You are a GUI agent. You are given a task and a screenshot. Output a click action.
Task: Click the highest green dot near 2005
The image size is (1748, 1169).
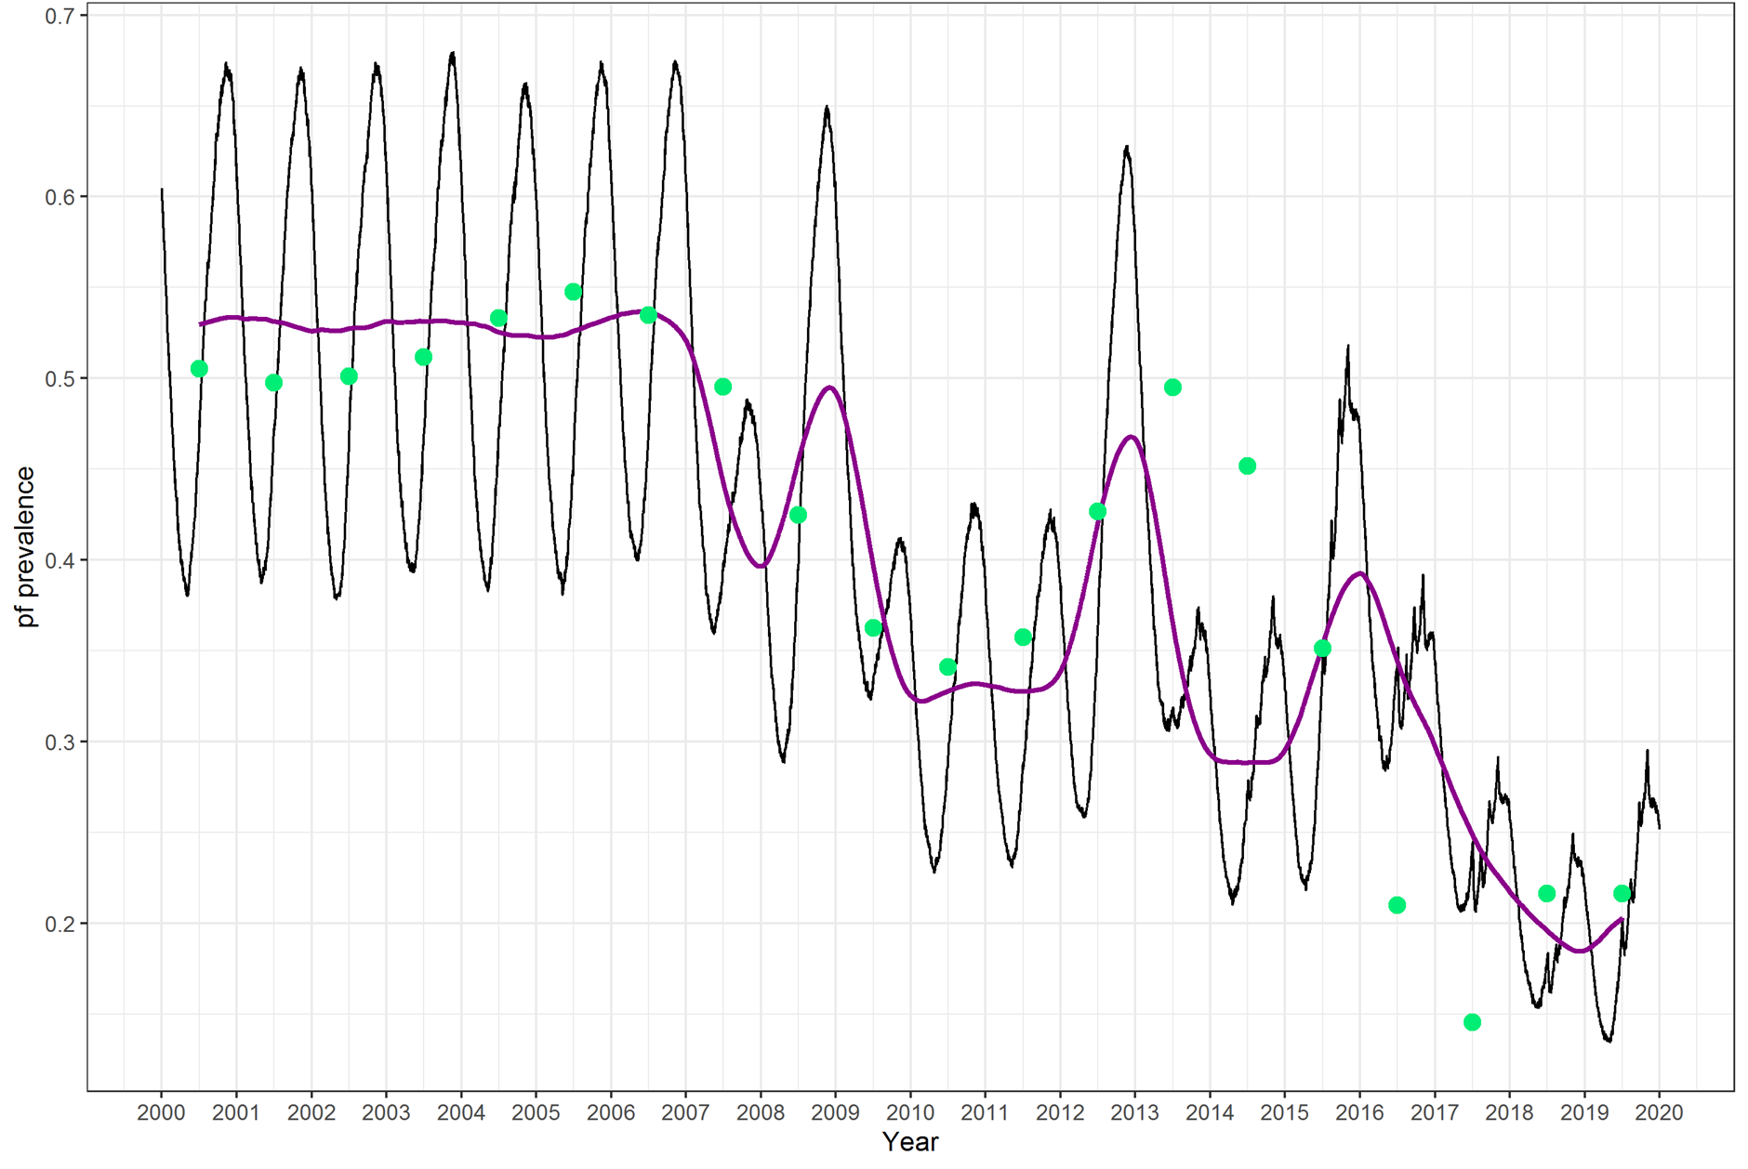pos(573,292)
